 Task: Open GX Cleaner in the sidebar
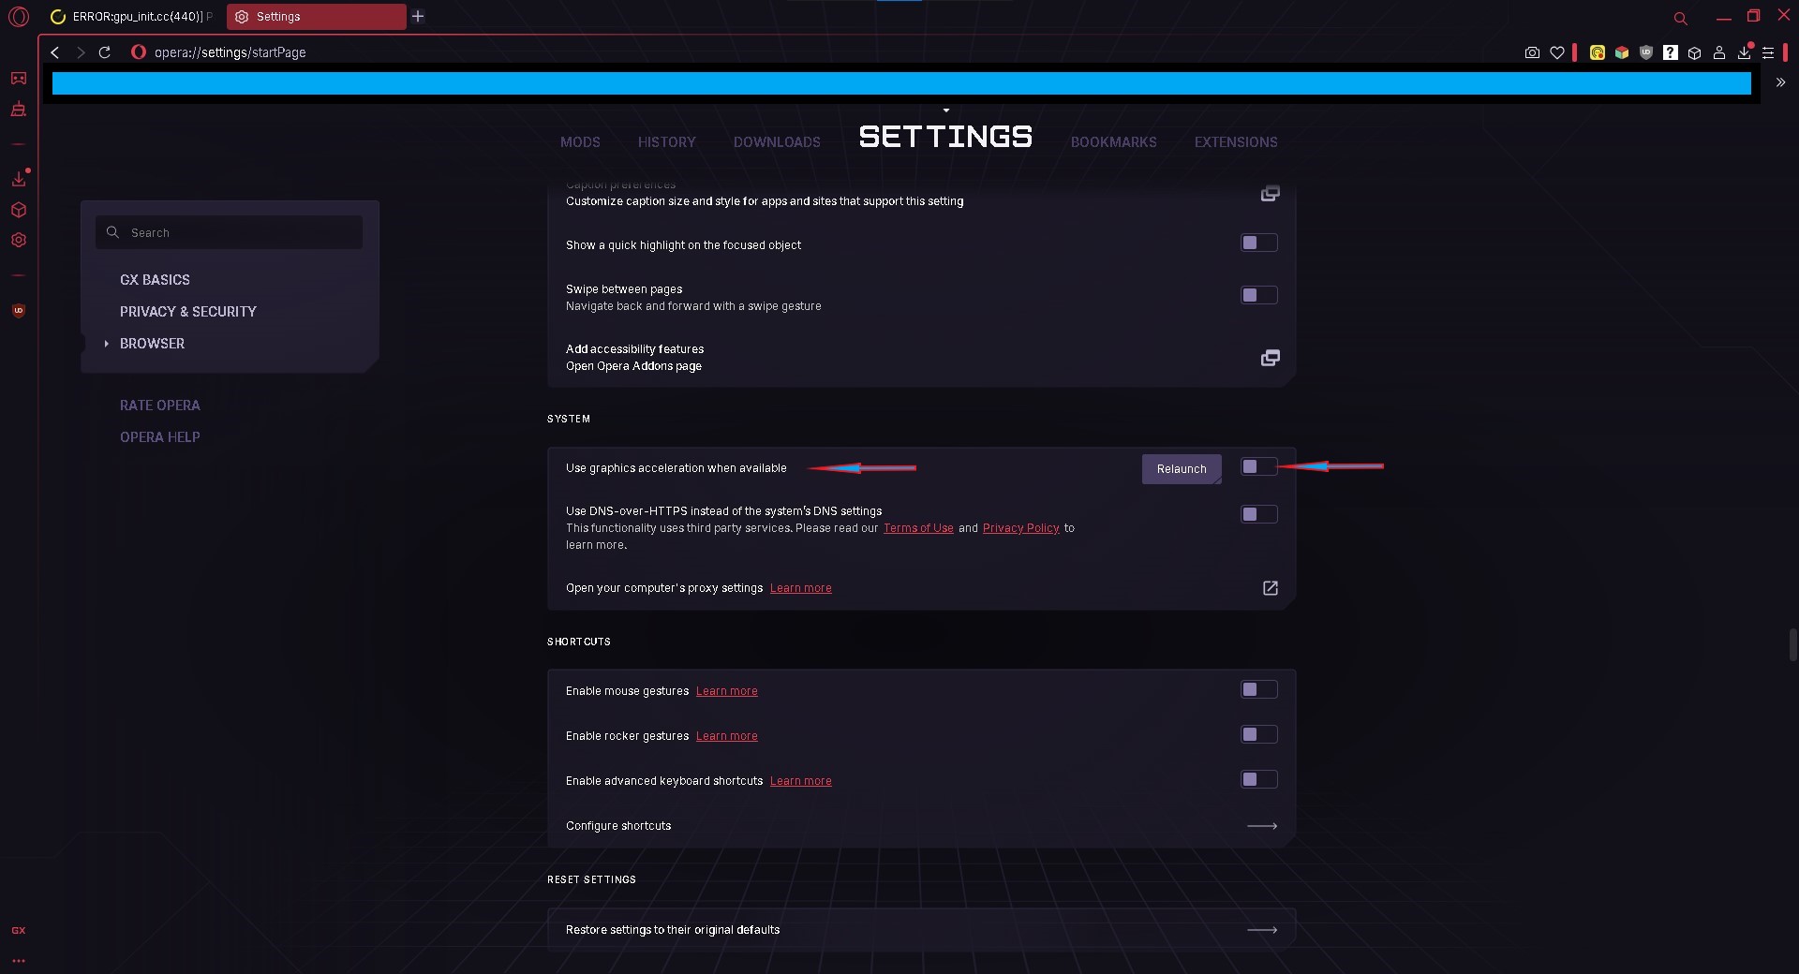click(18, 111)
